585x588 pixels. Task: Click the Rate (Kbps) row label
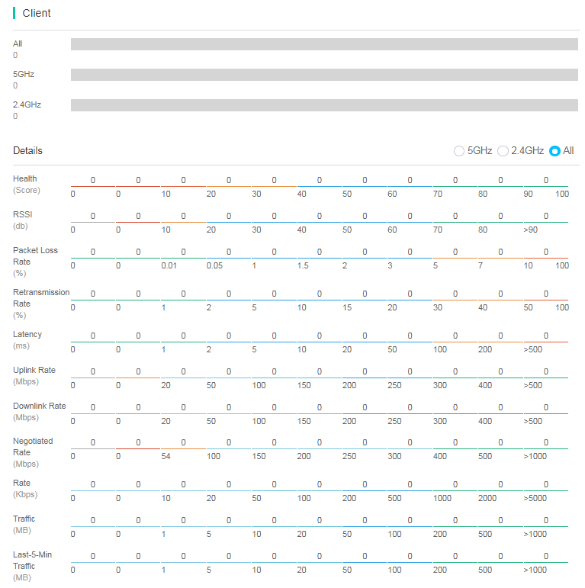click(x=25, y=489)
